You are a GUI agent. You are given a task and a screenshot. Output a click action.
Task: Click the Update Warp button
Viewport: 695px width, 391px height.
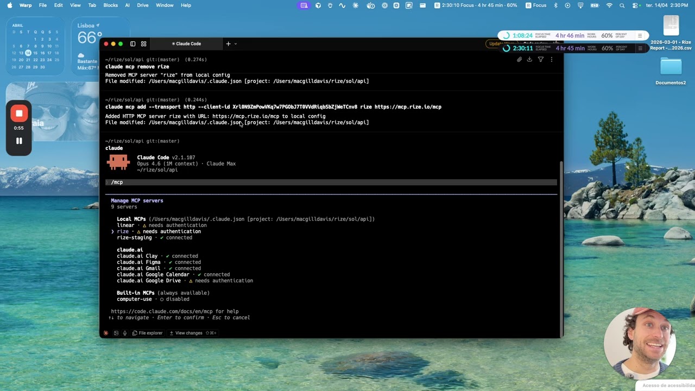click(499, 43)
